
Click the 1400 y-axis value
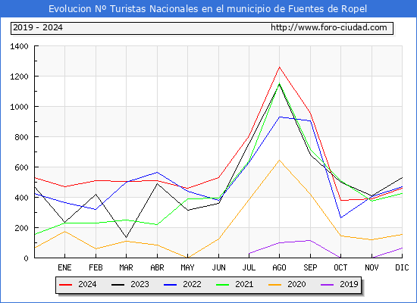point(19,46)
